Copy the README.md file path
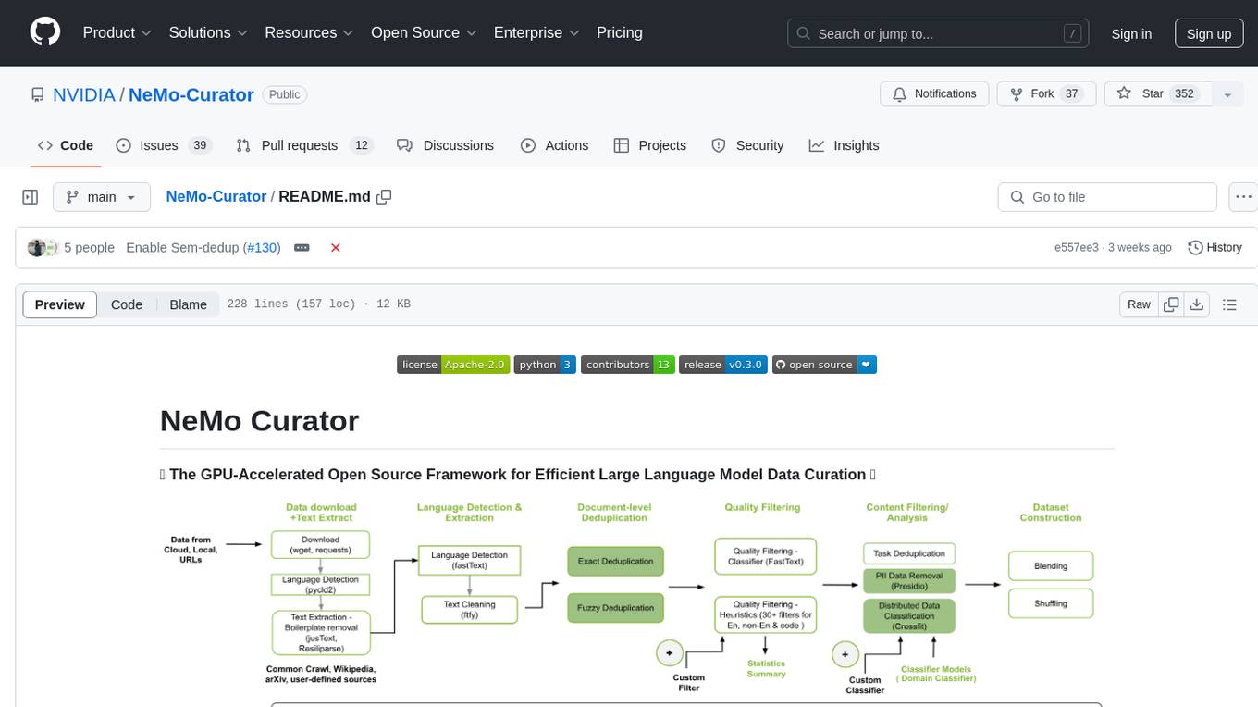This screenshot has width=1258, height=707. tap(384, 197)
